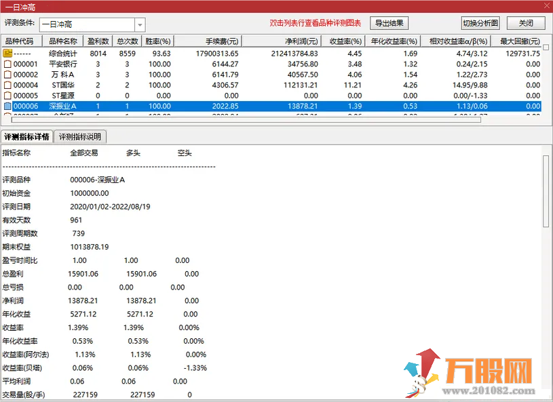This screenshot has height=402, width=553.
Task: Click the 切换分析图 button
Action: 480,23
